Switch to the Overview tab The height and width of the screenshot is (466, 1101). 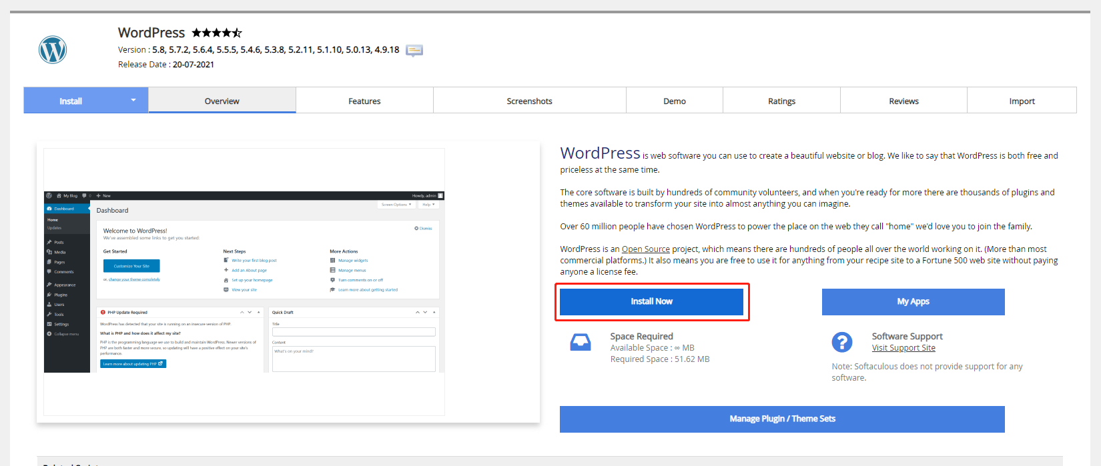tap(222, 101)
